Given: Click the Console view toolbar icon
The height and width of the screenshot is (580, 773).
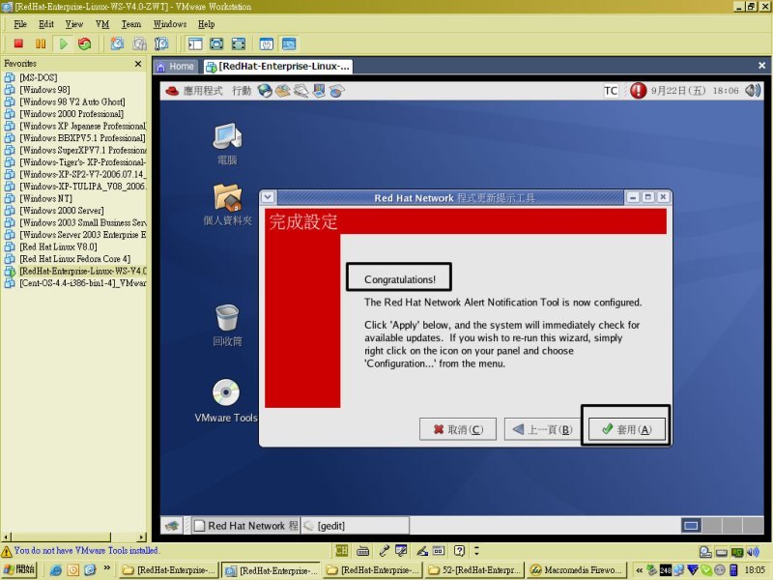Looking at the screenshot, I should [x=289, y=43].
